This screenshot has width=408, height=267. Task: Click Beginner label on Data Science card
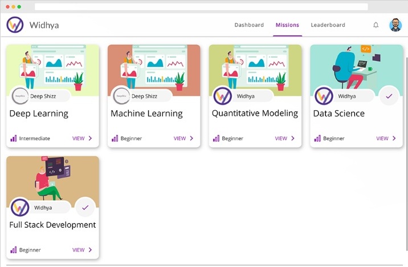click(x=333, y=139)
